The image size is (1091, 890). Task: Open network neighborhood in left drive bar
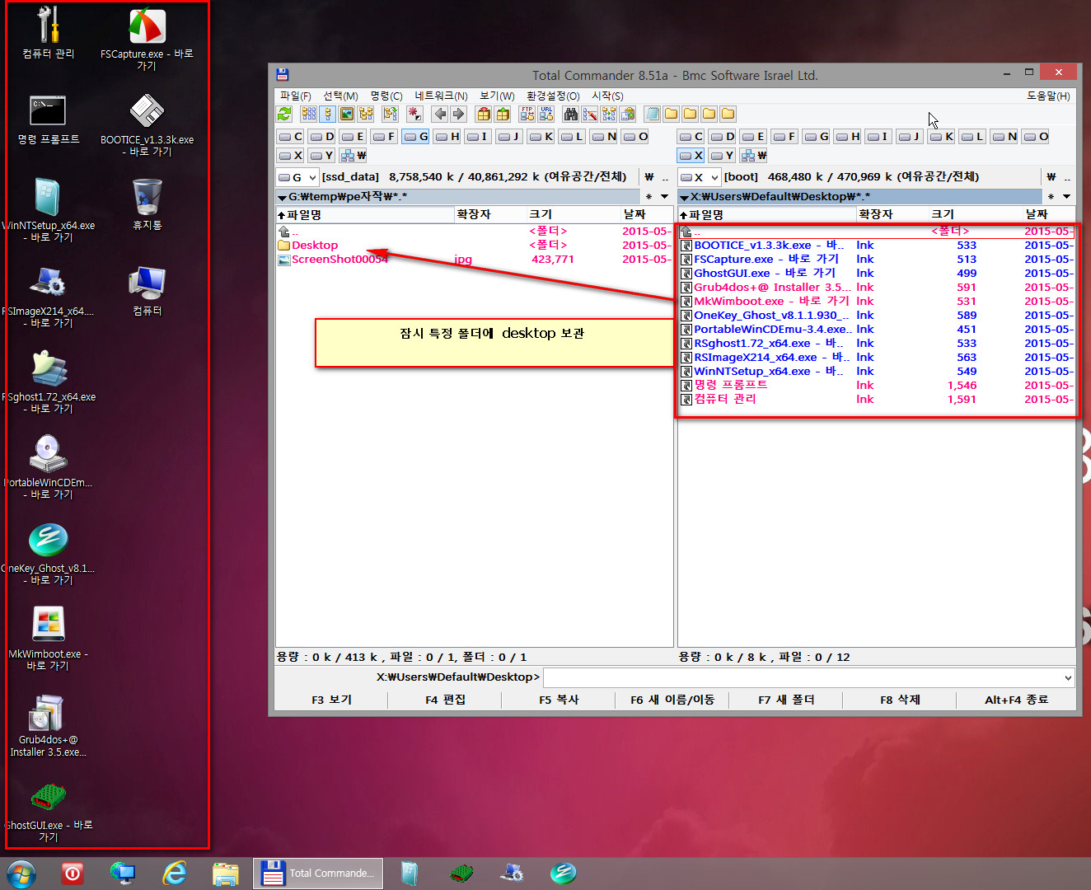point(354,155)
